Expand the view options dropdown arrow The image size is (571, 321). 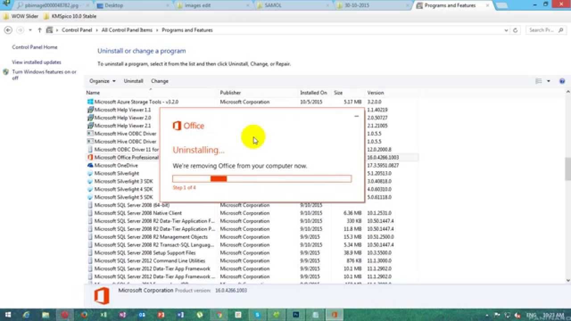click(x=548, y=81)
